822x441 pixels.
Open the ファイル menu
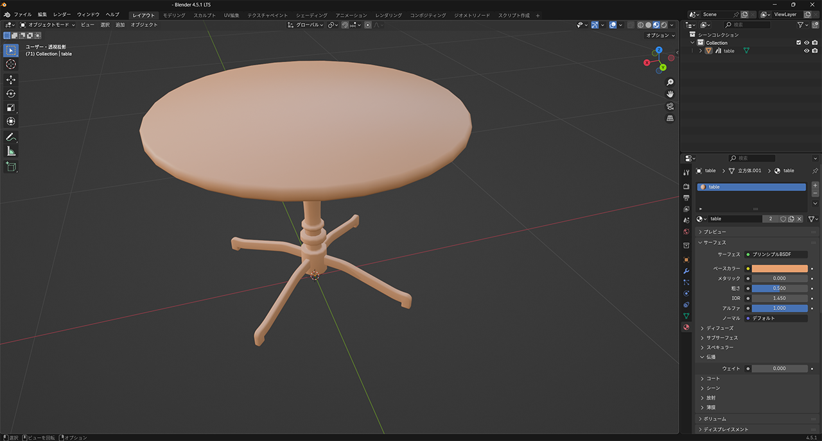point(22,15)
